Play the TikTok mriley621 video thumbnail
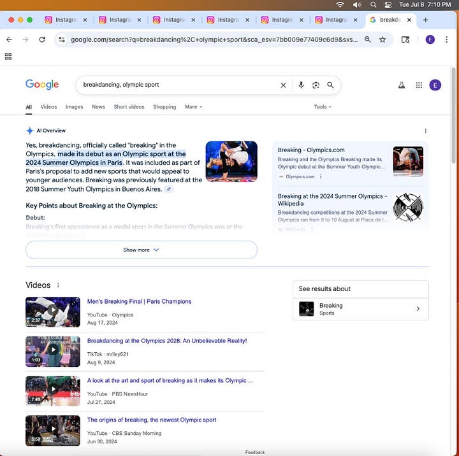Image resolution: width=459 pixels, height=456 pixels. [x=53, y=352]
